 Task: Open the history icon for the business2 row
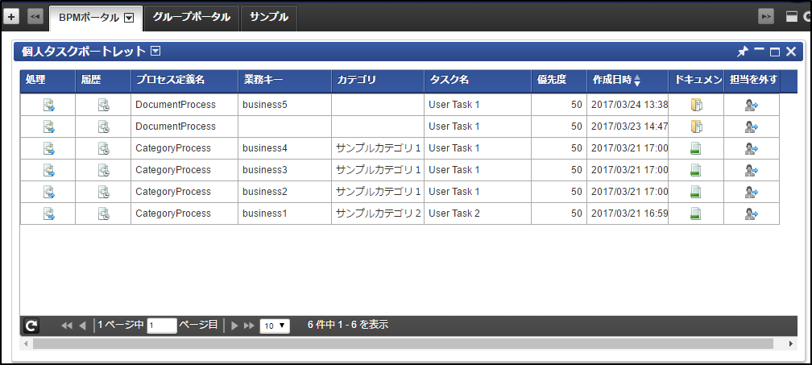pos(104,192)
